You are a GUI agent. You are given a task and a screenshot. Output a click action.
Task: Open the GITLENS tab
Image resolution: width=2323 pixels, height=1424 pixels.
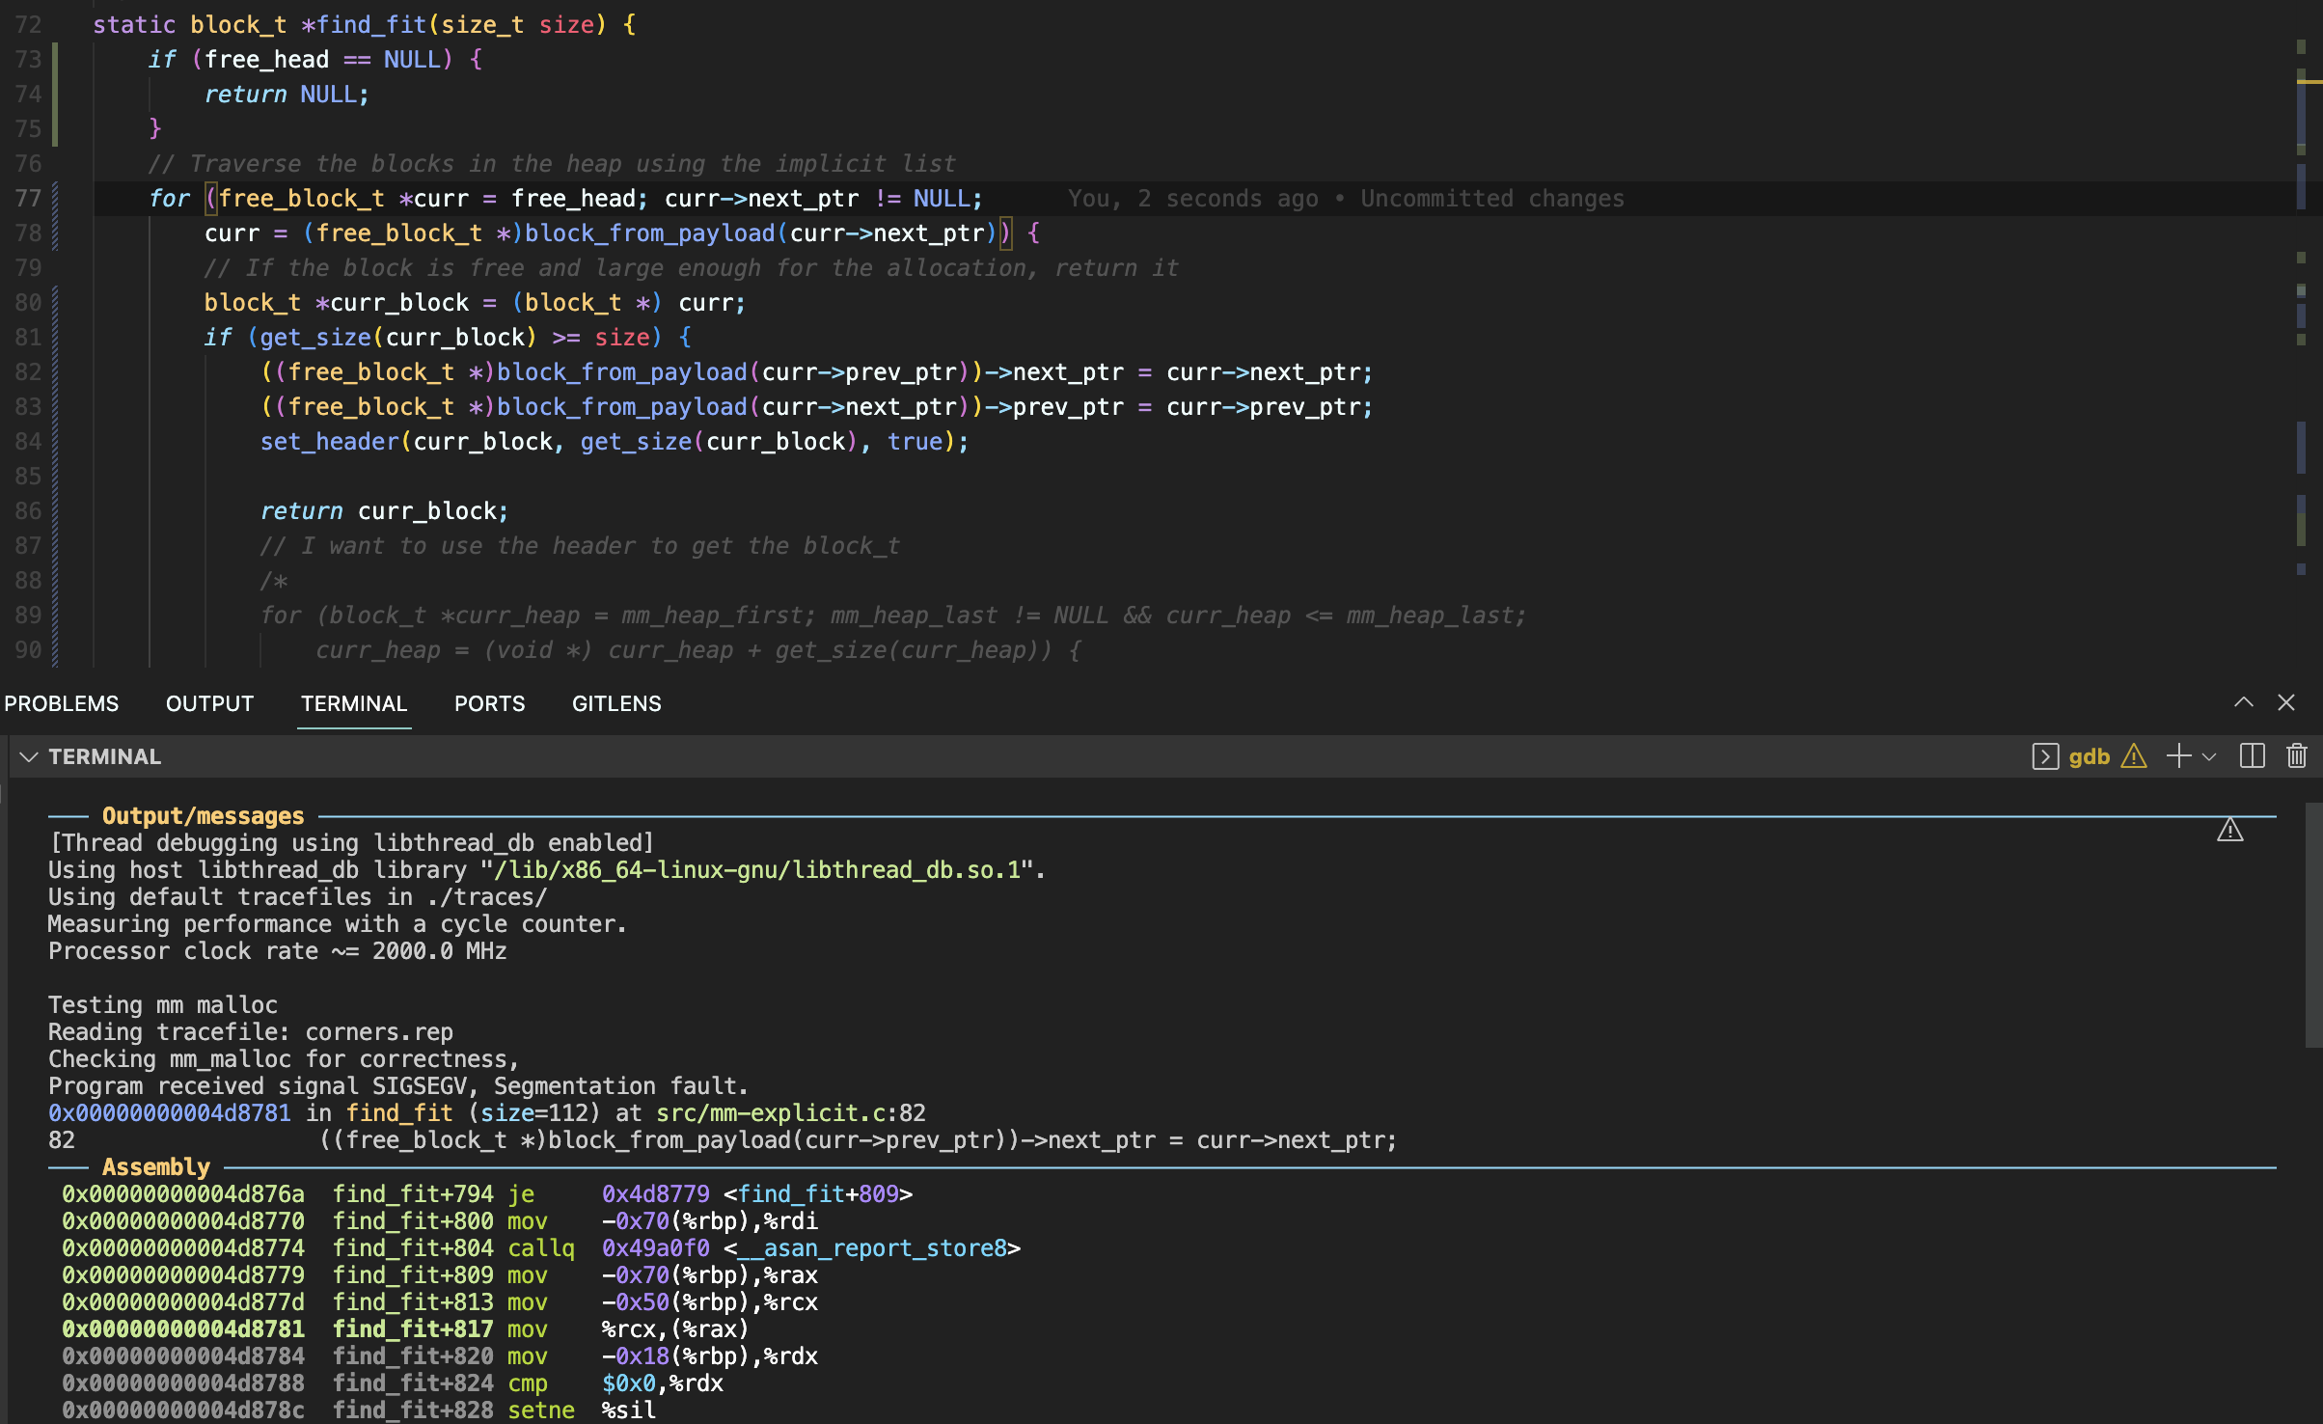[616, 703]
